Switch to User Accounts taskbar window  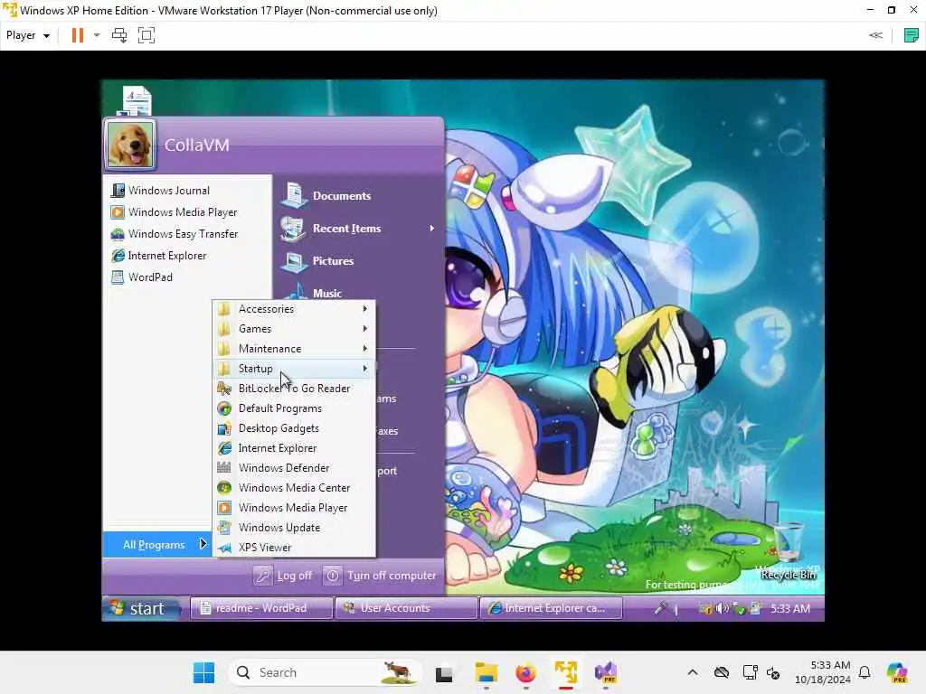pyautogui.click(x=406, y=608)
